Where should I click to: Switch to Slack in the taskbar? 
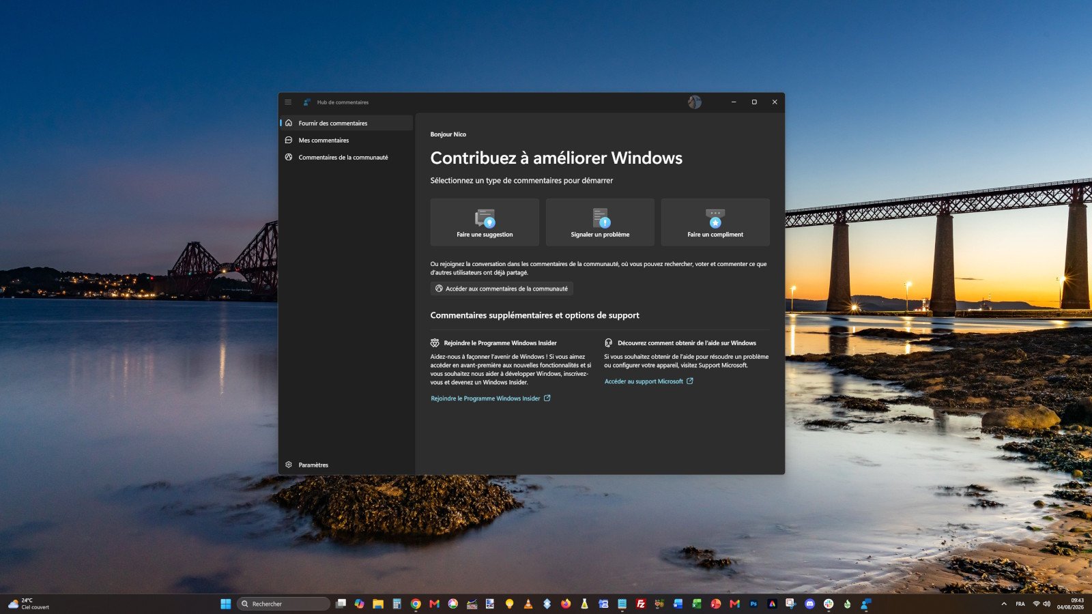click(829, 604)
